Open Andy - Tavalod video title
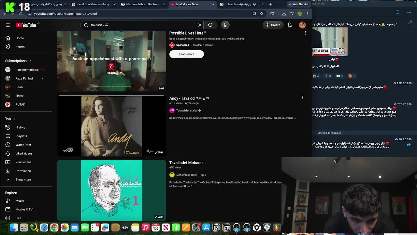The height and width of the screenshot is (235, 417). (189, 98)
